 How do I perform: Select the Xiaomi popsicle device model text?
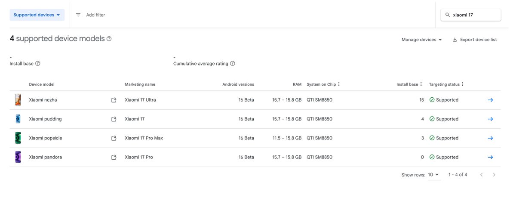pos(46,138)
